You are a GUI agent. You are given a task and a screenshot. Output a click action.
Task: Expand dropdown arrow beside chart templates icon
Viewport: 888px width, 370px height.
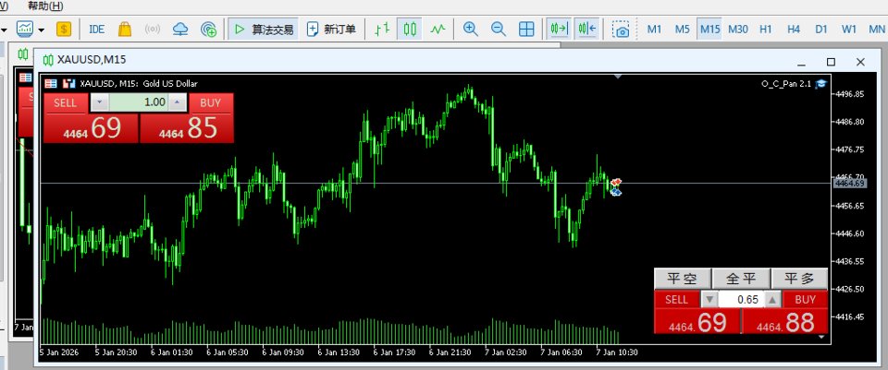pos(42,30)
